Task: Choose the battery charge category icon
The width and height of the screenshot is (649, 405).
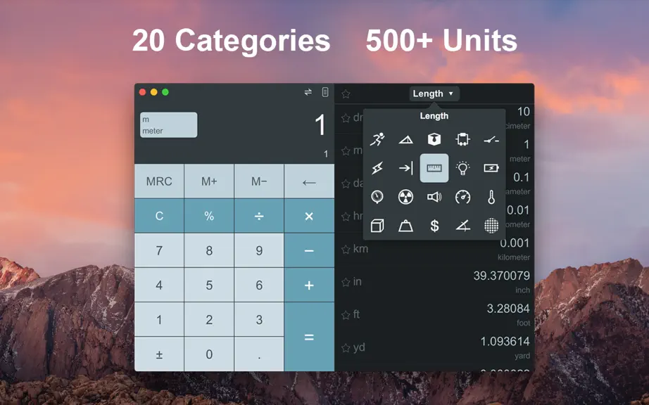Action: pos(491,168)
